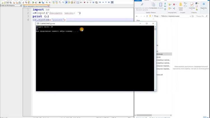Image resolution: width=210 pixels, height=118 pixels.
Task: Click the Open file icon in Notepad++ toolbar
Action: click(5, 3)
